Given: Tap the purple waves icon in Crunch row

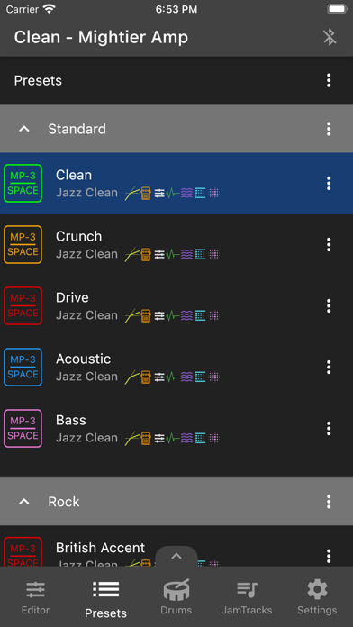Looking at the screenshot, I should (186, 255).
